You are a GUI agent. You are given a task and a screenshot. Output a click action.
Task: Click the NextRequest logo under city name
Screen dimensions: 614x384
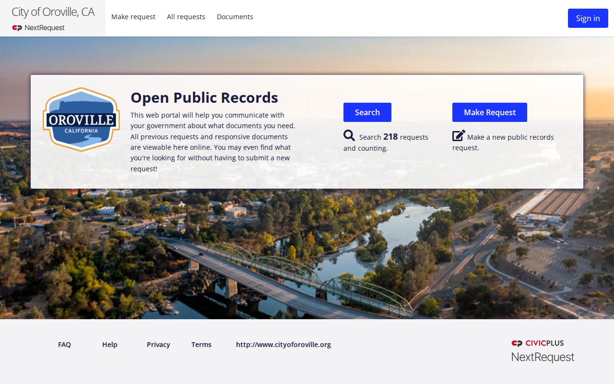(x=38, y=28)
